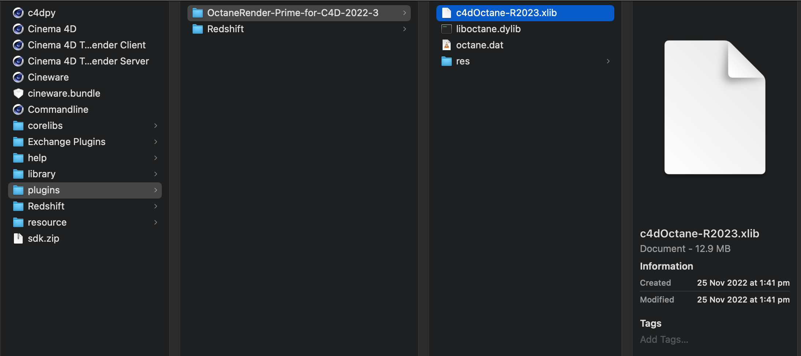Expand the corelibs folder chevron
This screenshot has width=801, height=356.
point(156,126)
